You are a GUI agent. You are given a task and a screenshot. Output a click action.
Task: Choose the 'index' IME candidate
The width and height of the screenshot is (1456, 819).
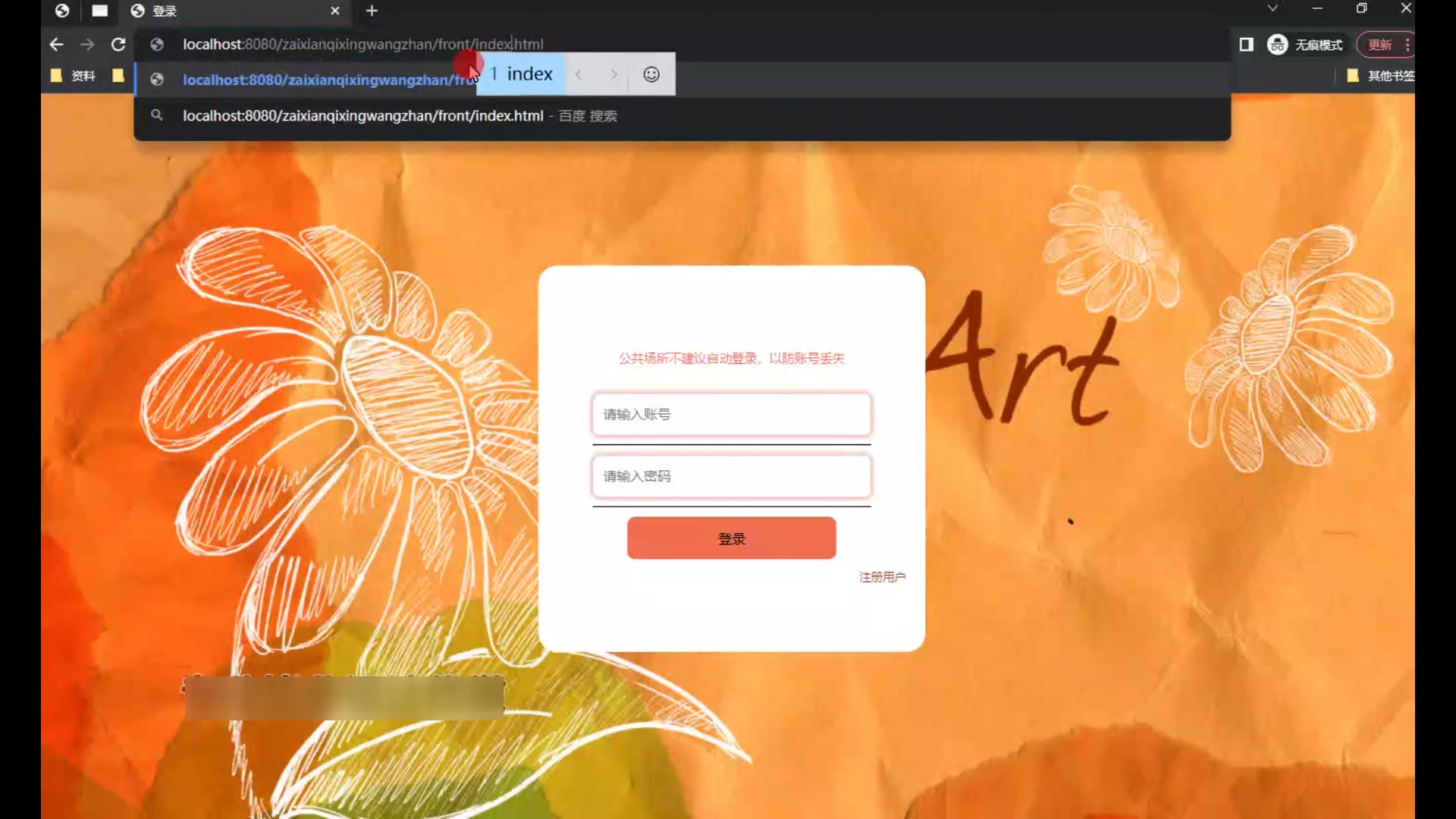point(529,74)
